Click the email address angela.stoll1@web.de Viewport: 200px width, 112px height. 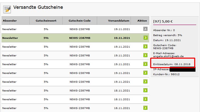167,56
